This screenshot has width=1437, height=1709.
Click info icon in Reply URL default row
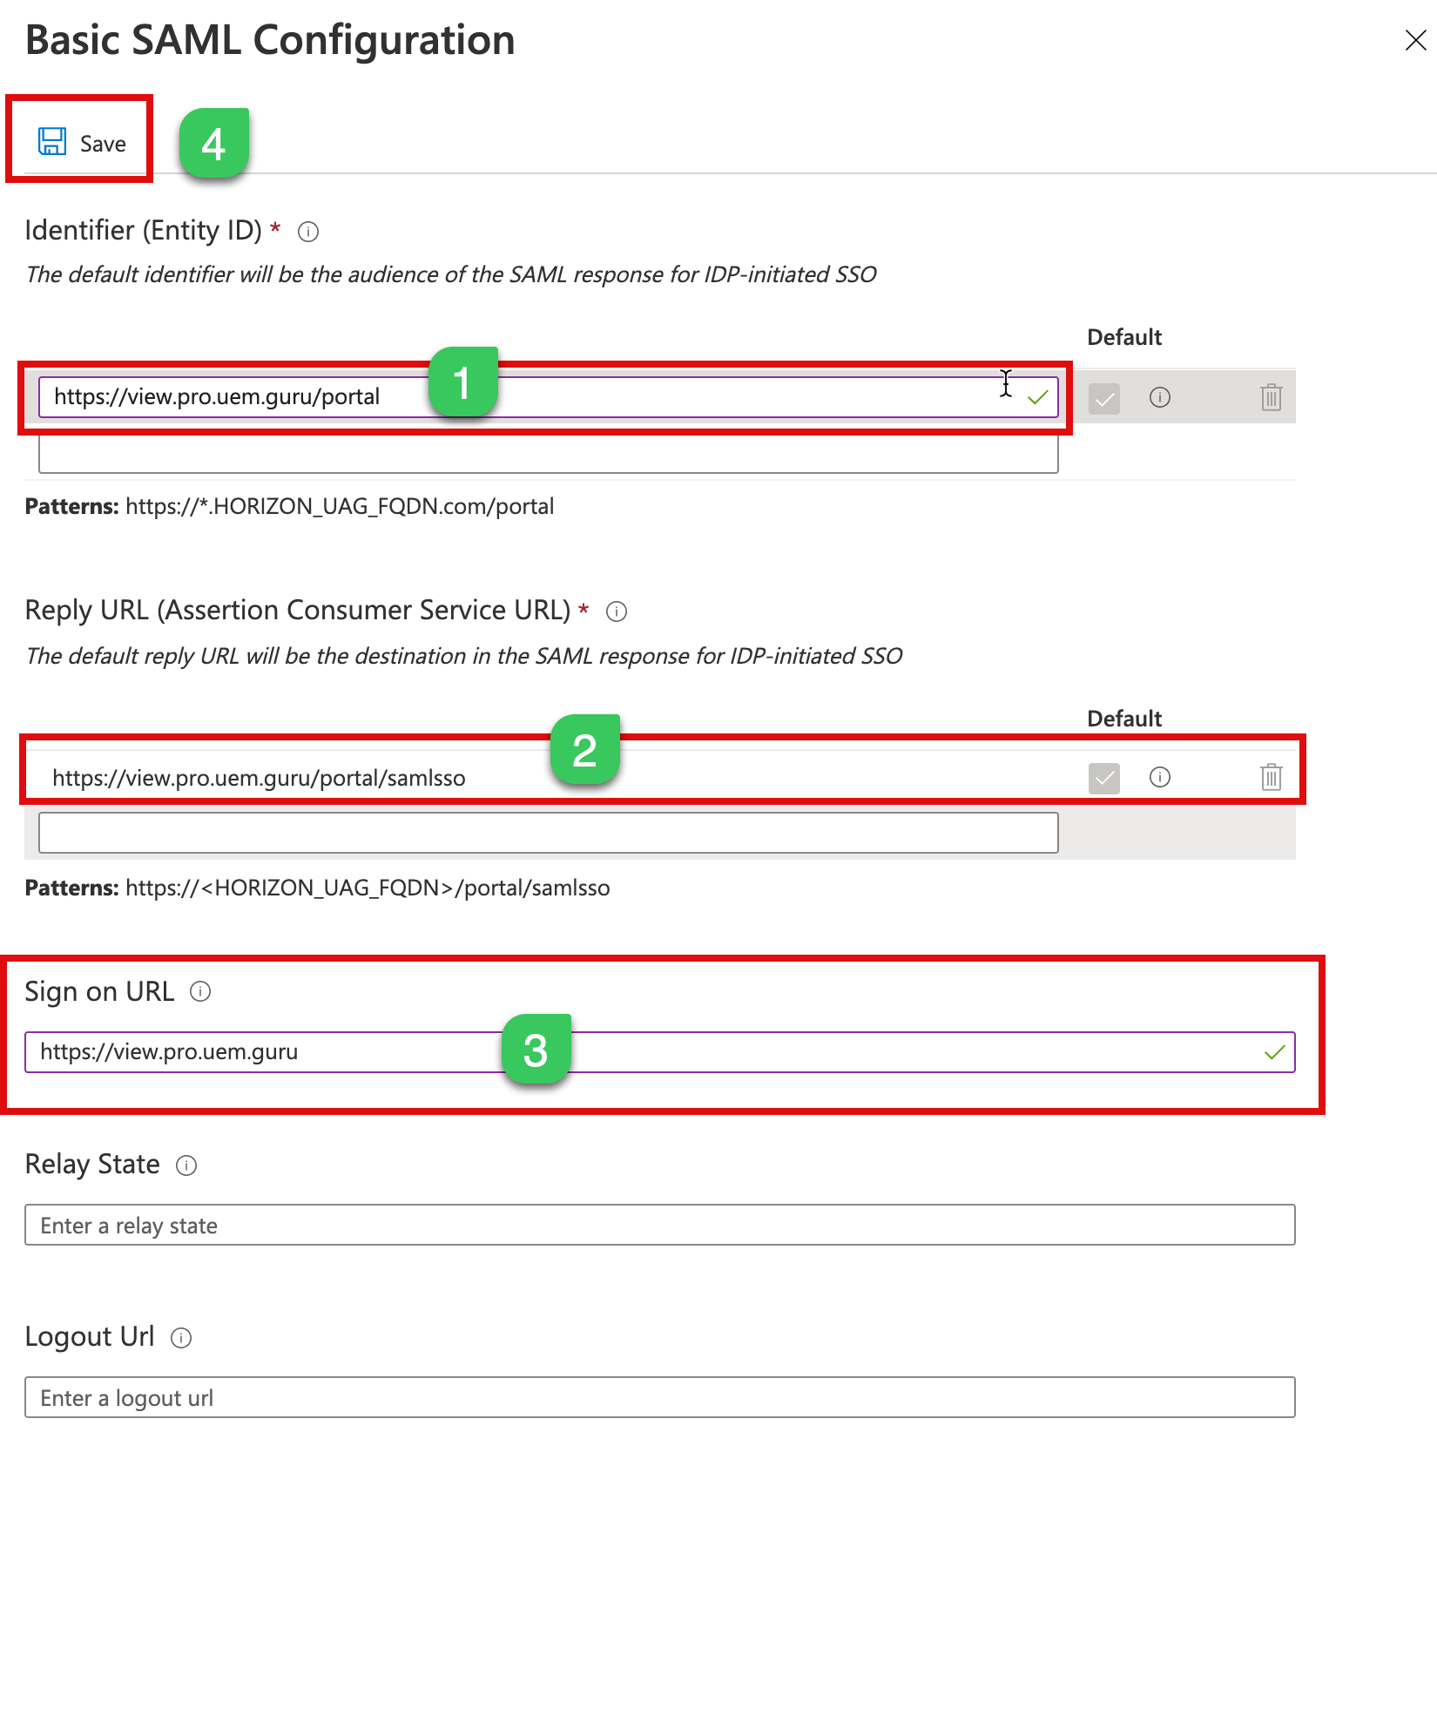pyautogui.click(x=1160, y=777)
